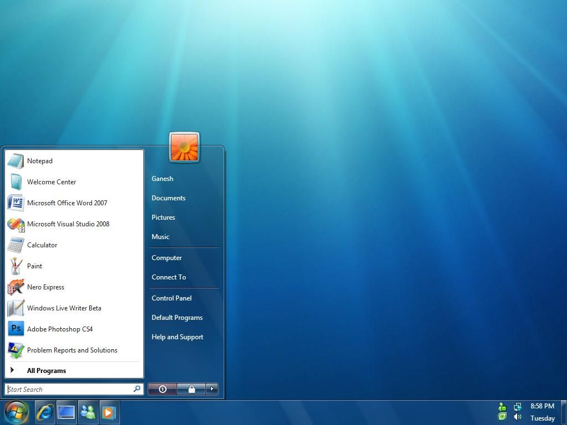Open the Welcome Center
Viewport: 567px width, 425px height.
[51, 182]
